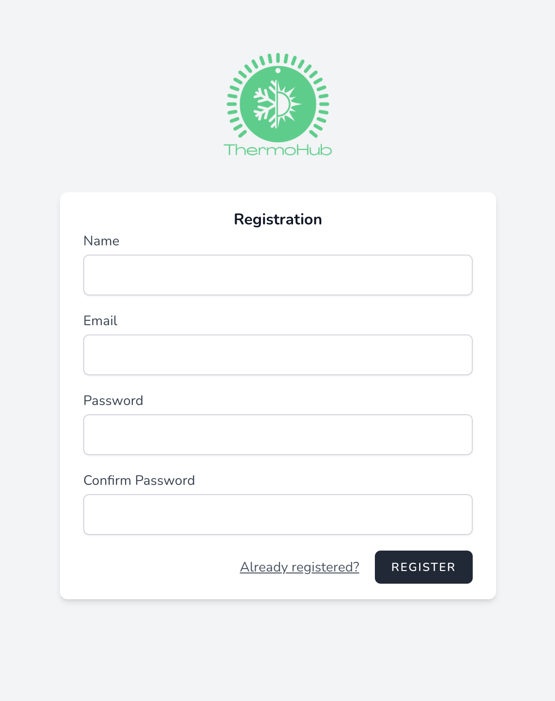Click the Password field label
Image resolution: width=555 pixels, height=701 pixels.
pyautogui.click(x=113, y=401)
